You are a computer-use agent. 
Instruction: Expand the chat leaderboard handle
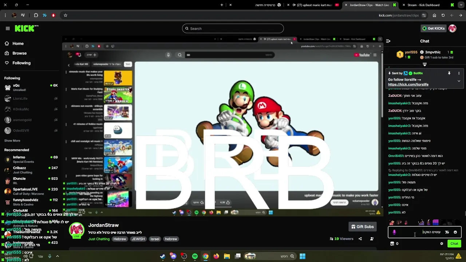click(x=424, y=64)
